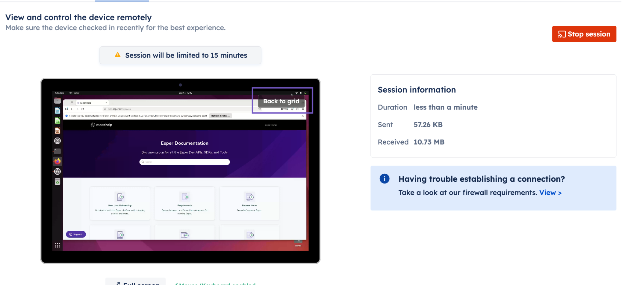Image resolution: width=625 pixels, height=285 pixels.
Task: Open Activities in the Ubuntu top bar
Action: pyautogui.click(x=60, y=93)
